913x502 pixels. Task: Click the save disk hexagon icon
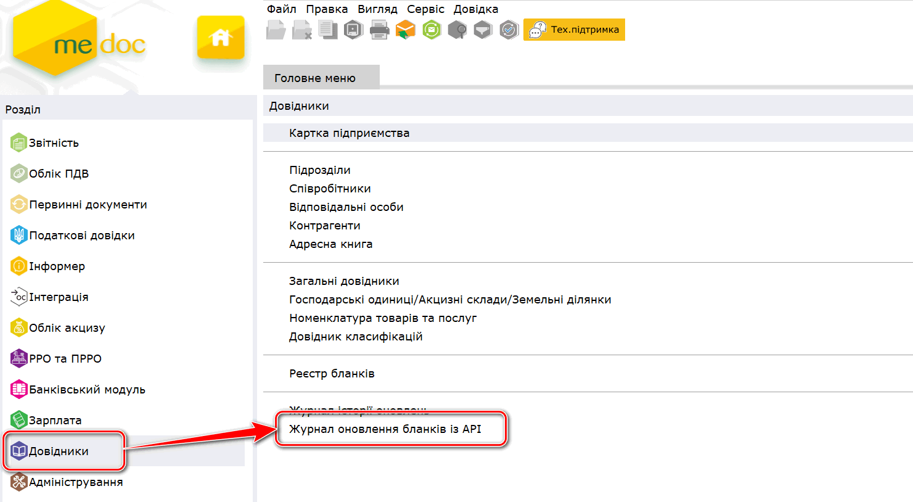click(x=353, y=30)
